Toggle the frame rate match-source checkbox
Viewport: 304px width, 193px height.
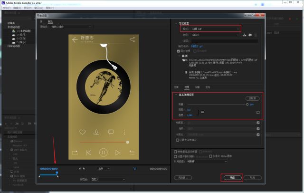point(258,123)
